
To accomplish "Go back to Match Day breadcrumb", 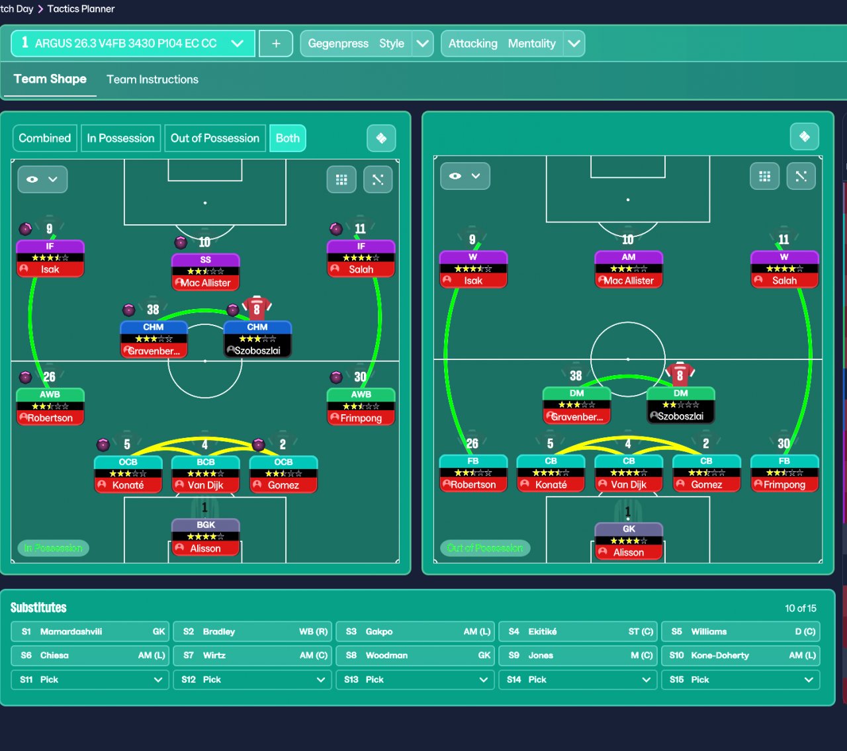I will point(17,9).
